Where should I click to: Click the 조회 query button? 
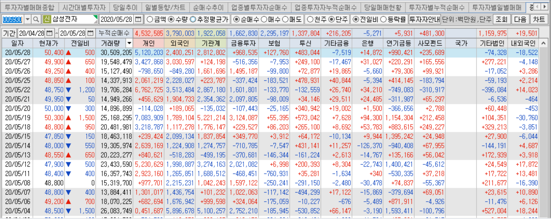[x=501, y=20]
